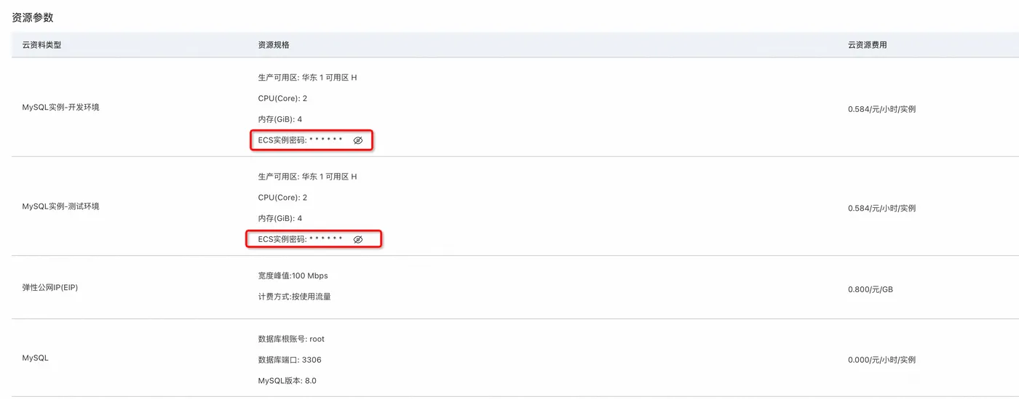Click the MySQL版本: 8.0 text
1019x399 pixels.
(x=287, y=381)
